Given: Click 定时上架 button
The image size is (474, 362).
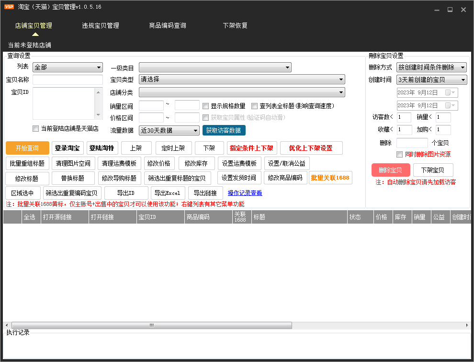Looking at the screenshot, I should 173,148.
